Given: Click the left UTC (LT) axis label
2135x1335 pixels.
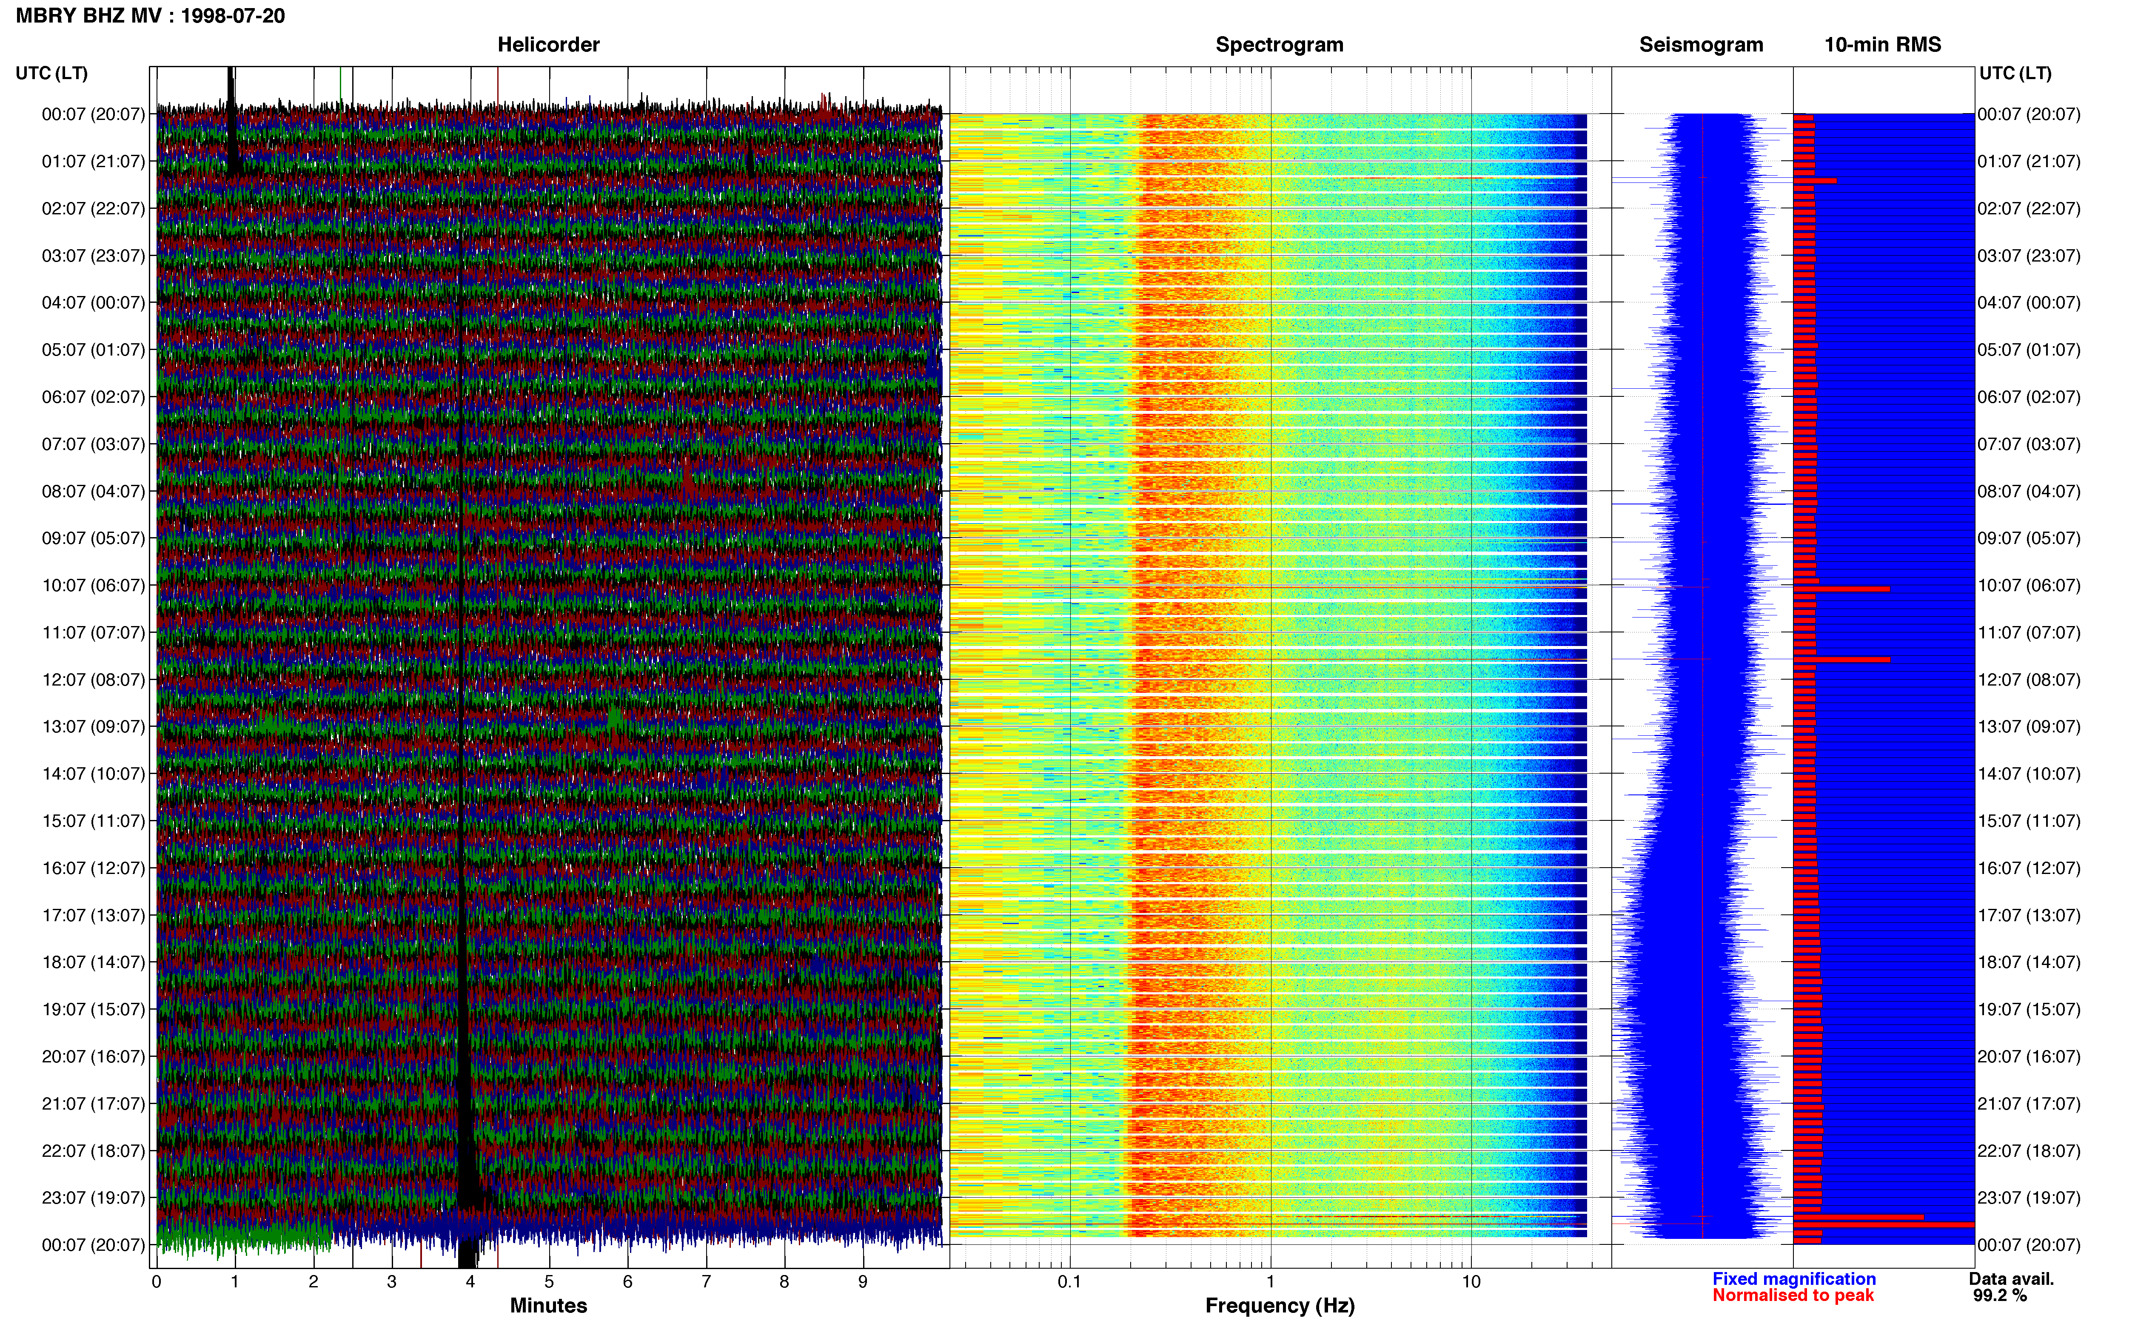Looking at the screenshot, I should 51,73.
